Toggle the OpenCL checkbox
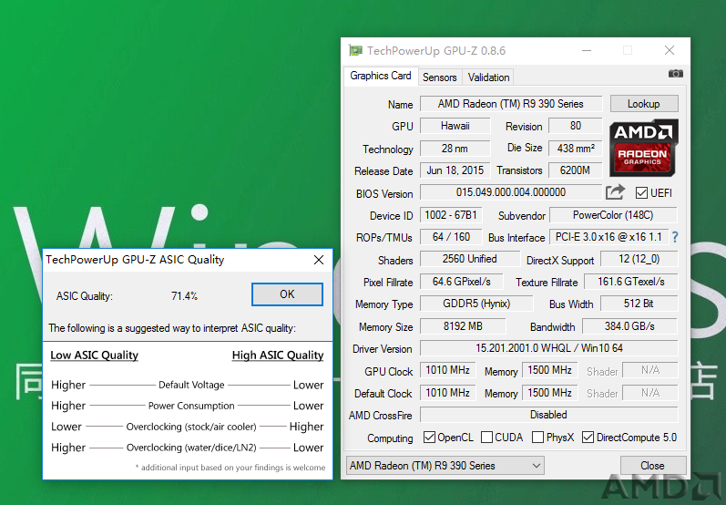The width and height of the screenshot is (726, 505). 429,438
